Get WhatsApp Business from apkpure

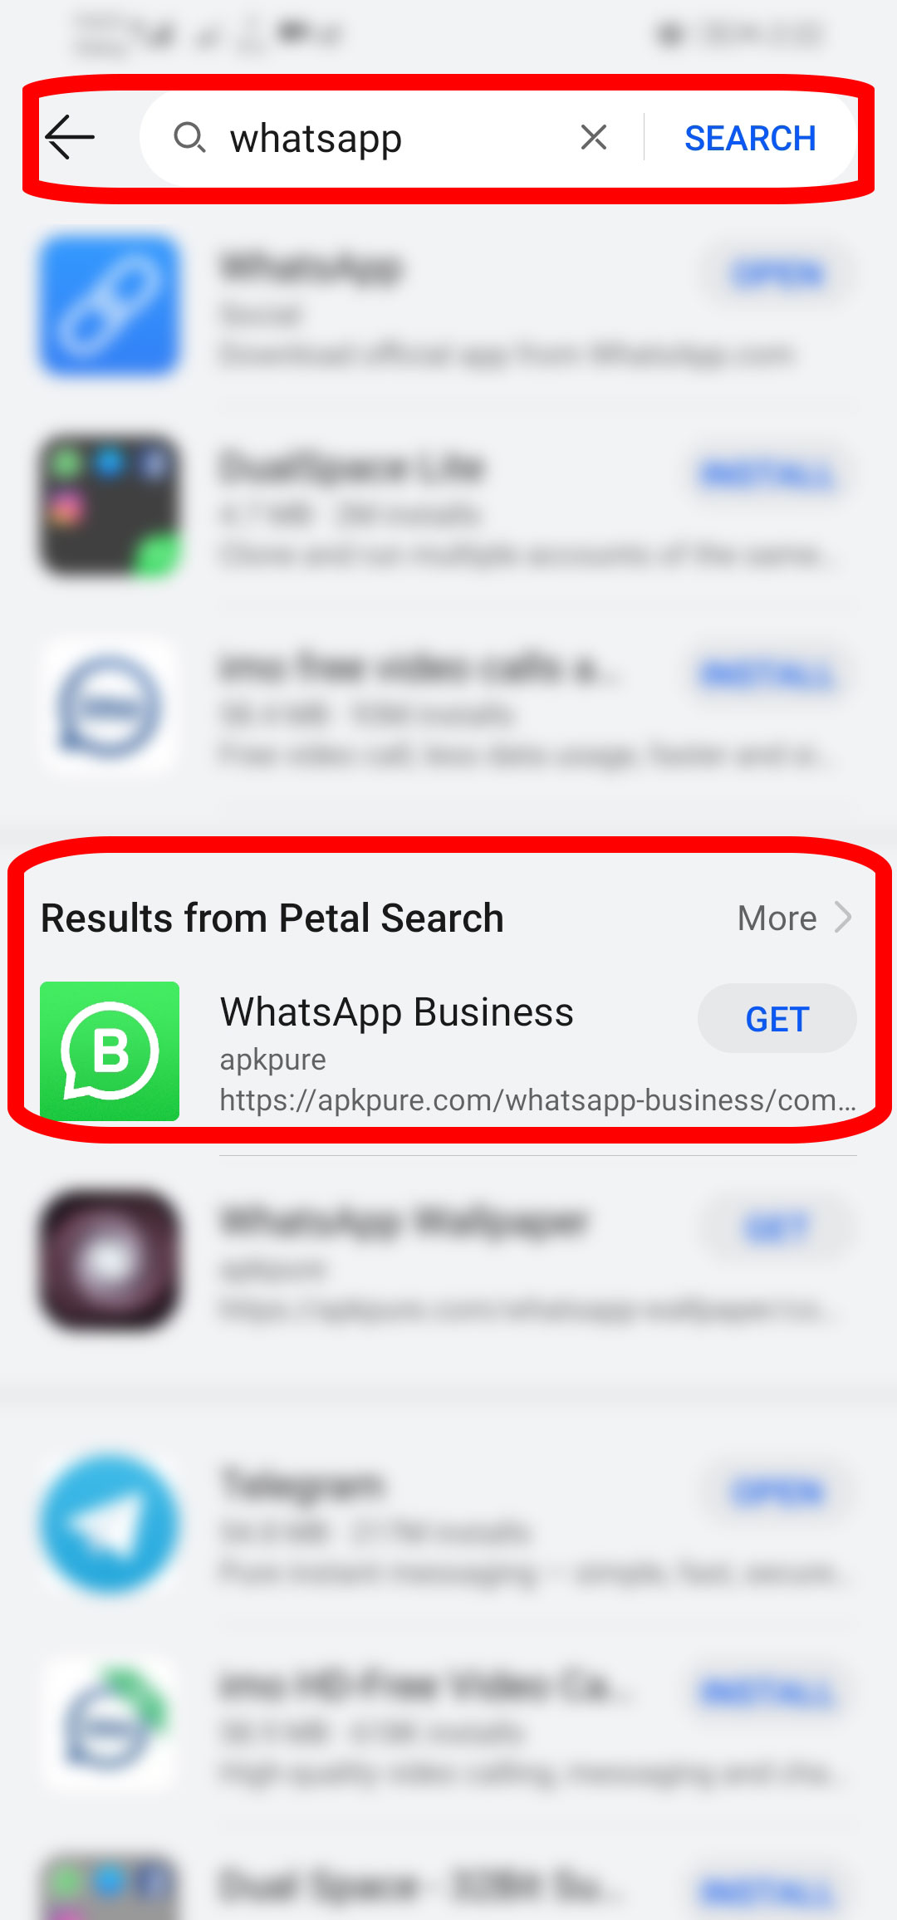[777, 1019]
